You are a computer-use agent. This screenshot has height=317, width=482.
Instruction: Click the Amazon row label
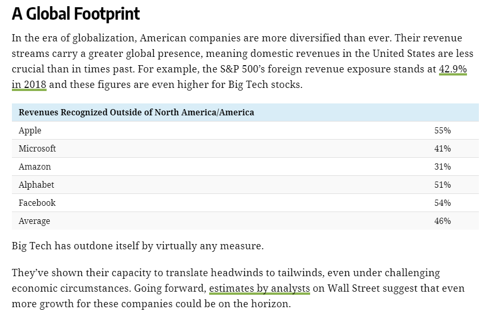(x=35, y=167)
